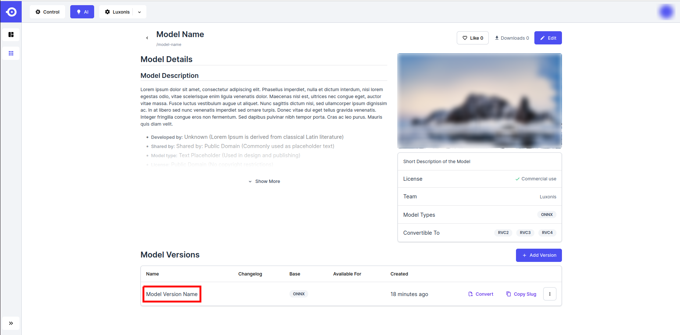Open the user avatar menu
Screen dimensions: 680x335
[x=666, y=12]
